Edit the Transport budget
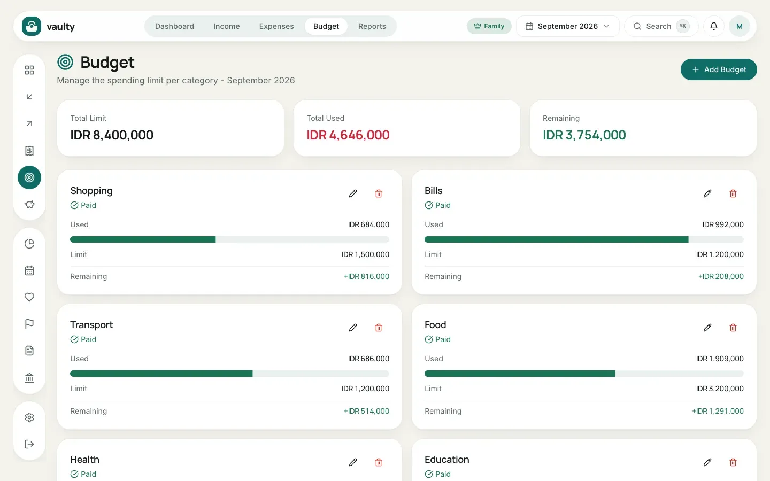The height and width of the screenshot is (481, 770). (x=353, y=328)
